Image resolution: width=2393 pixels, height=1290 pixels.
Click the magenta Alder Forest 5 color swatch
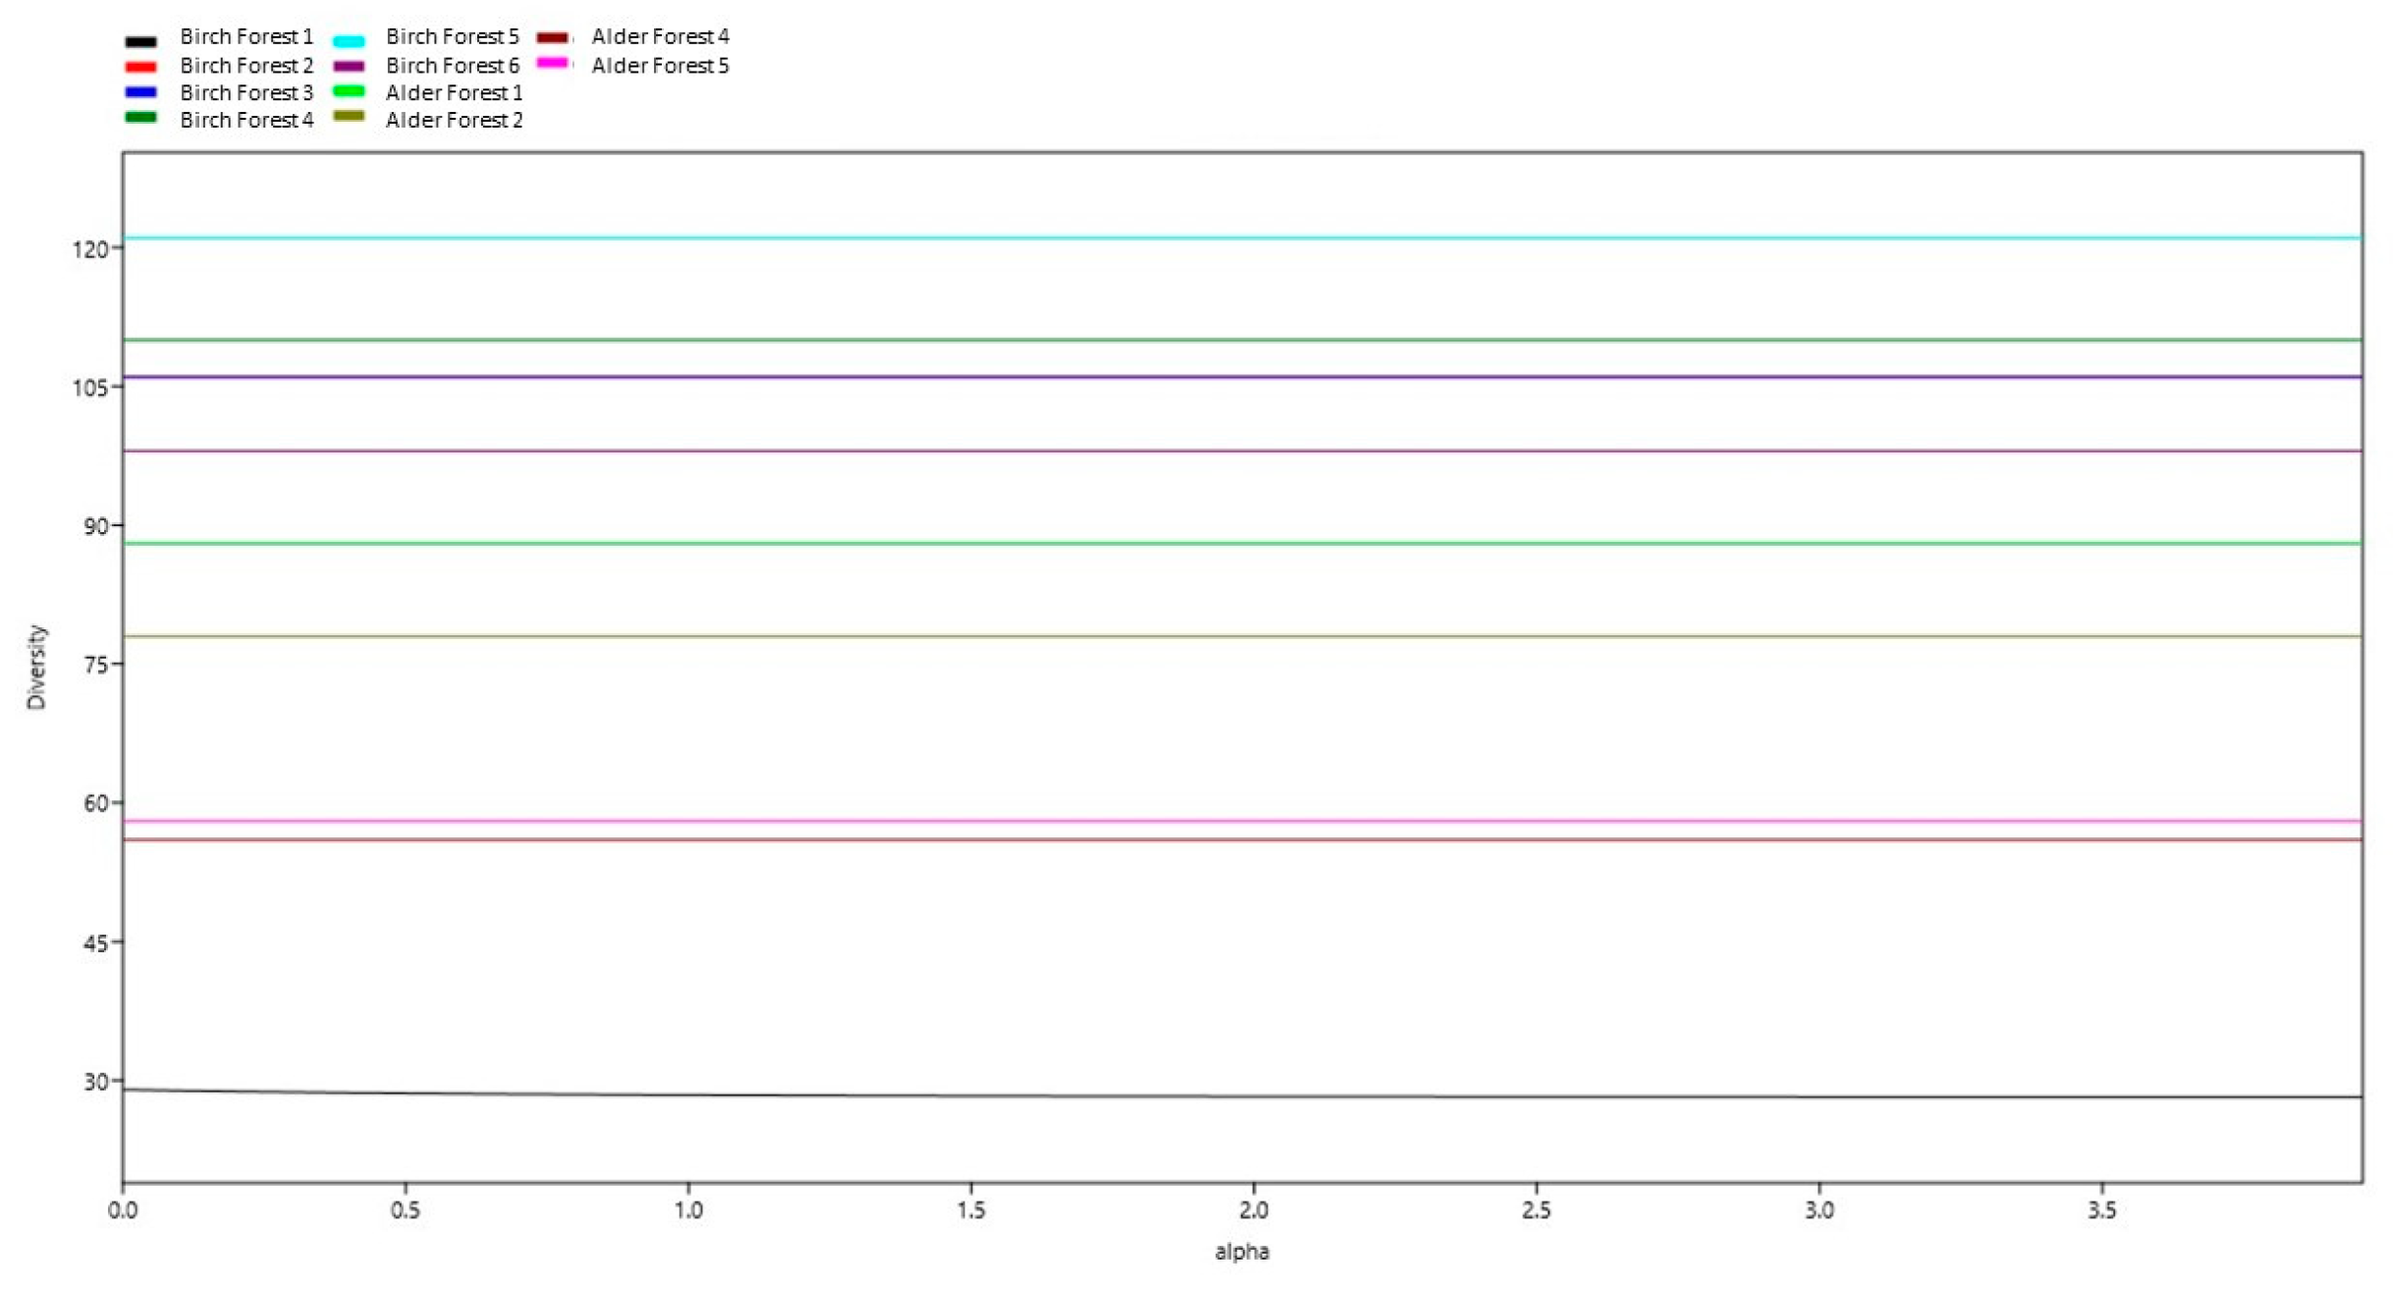click(554, 65)
